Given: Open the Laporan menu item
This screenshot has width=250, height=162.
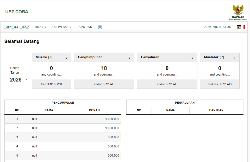Looking at the screenshot, I should click(84, 27).
